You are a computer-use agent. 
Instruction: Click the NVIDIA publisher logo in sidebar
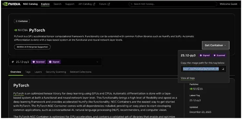(196, 89)
